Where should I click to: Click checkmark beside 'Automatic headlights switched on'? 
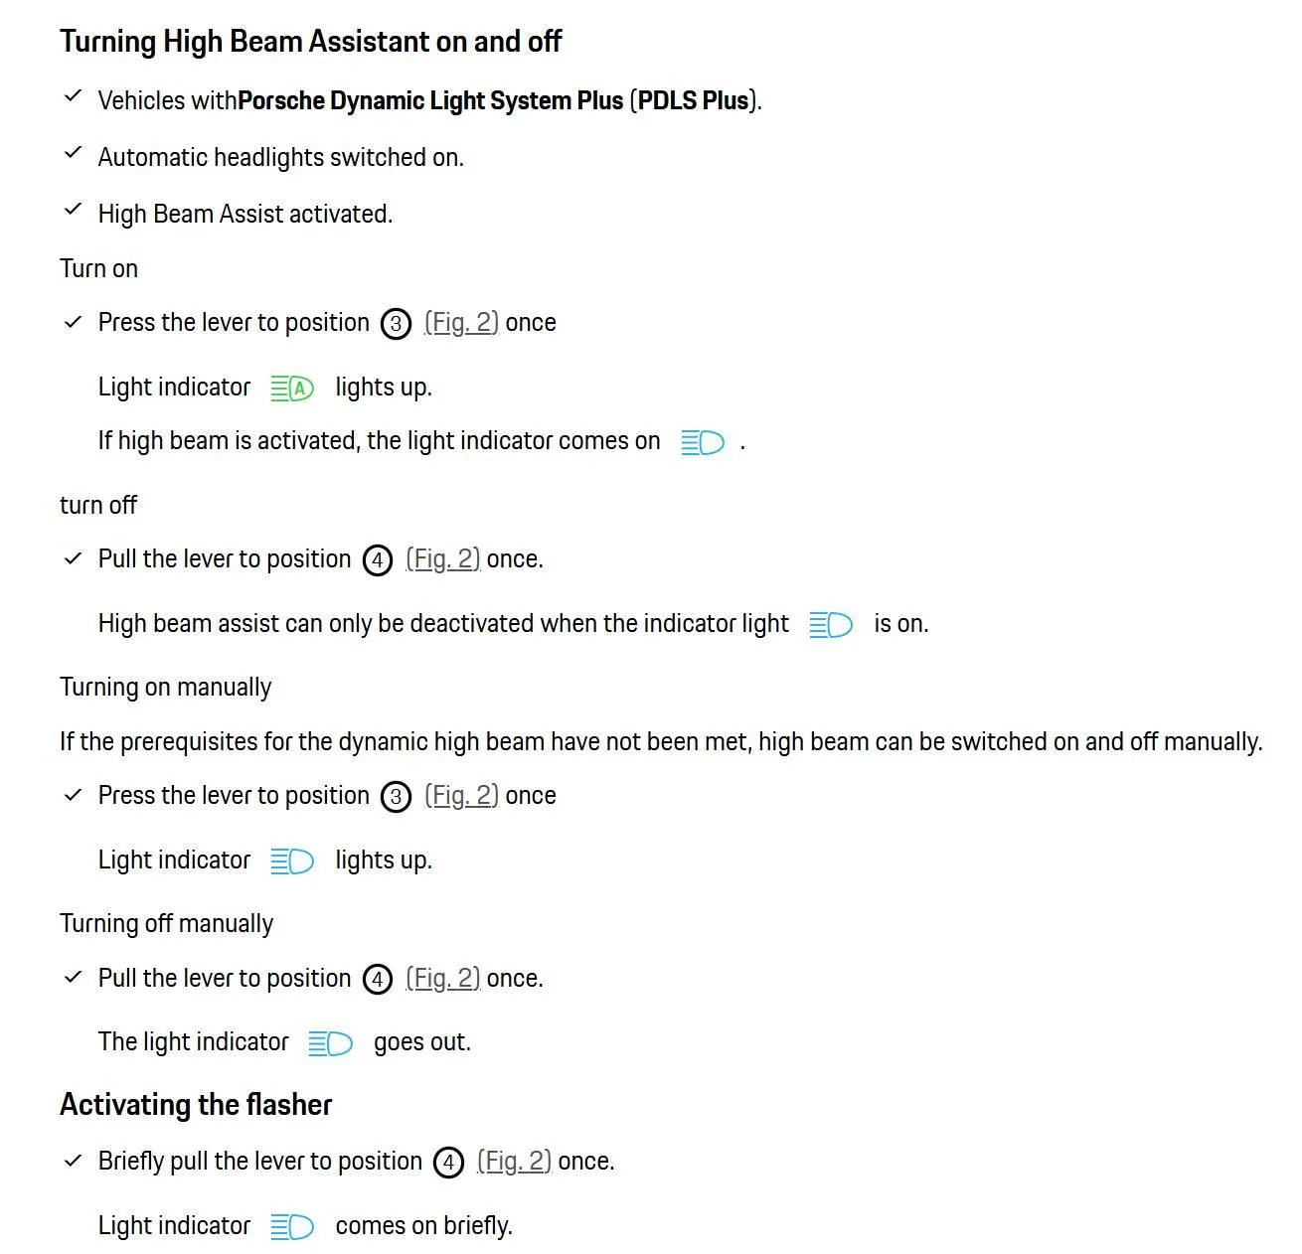(73, 153)
